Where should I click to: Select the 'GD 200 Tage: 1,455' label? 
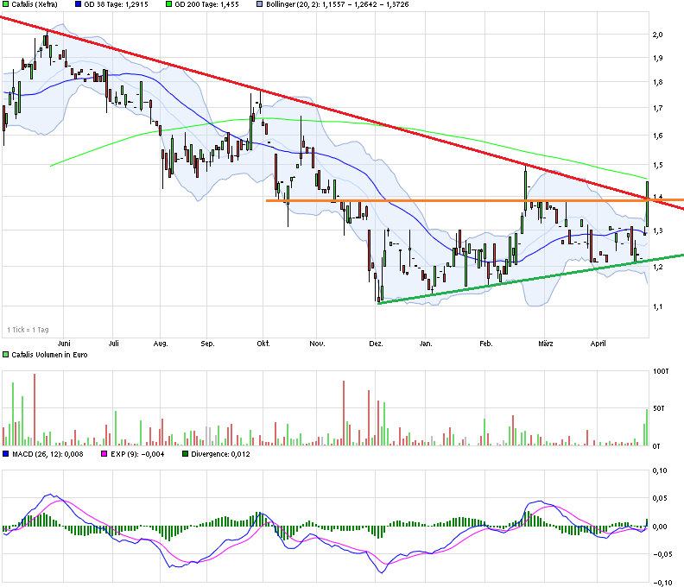[x=206, y=4]
